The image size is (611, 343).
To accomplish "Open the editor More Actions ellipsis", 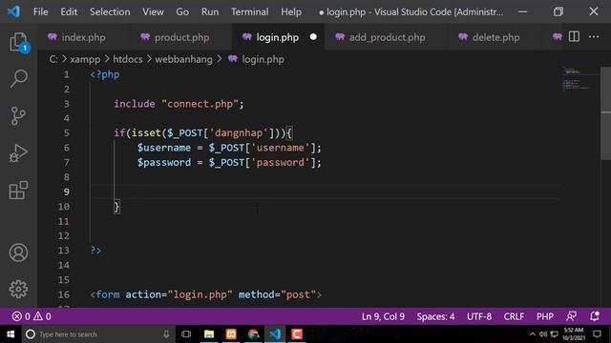I will pyautogui.click(x=594, y=37).
